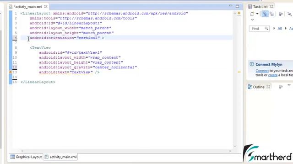Click the magnifier icon in the Find field
This screenshot has height=164, width=293.
click(x=266, y=28)
